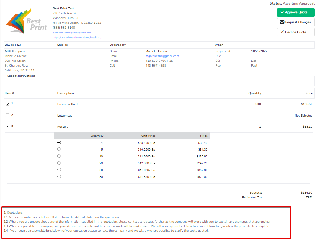Select the quantity 5 radio option
Viewport: 317px width, 240px height.
[x=59, y=149]
